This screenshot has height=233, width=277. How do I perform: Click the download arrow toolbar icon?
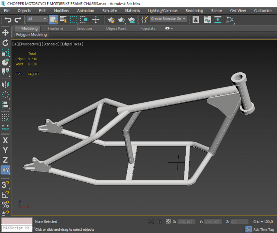point(218,19)
